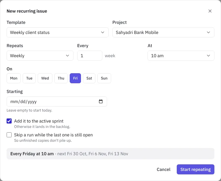Close the New recurring issue dialog
The image size is (221, 181).
[x=210, y=11]
